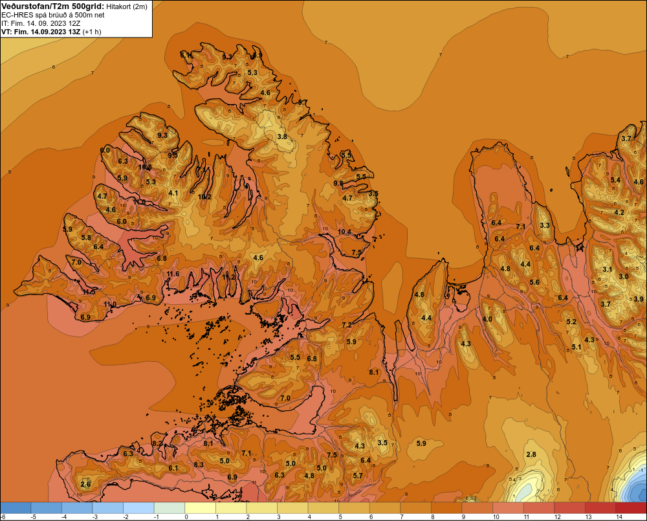Click the 3.9 temperature value

(x=639, y=299)
